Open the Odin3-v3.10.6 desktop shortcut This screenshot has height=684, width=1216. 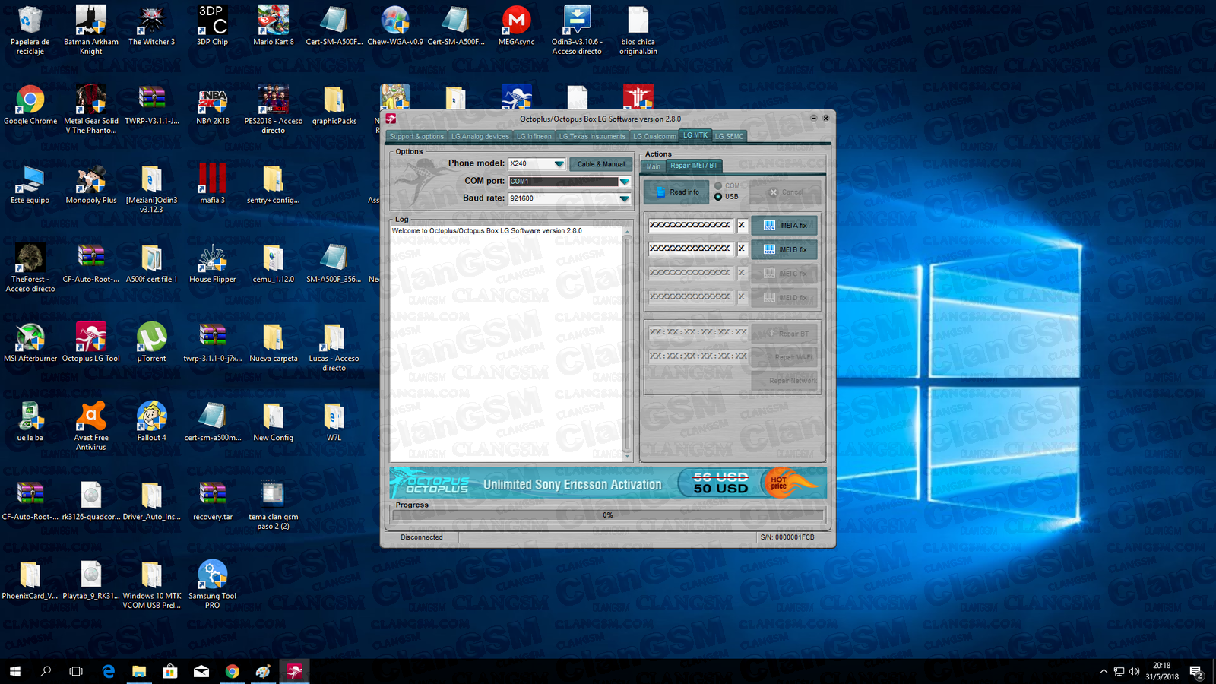coord(577,30)
